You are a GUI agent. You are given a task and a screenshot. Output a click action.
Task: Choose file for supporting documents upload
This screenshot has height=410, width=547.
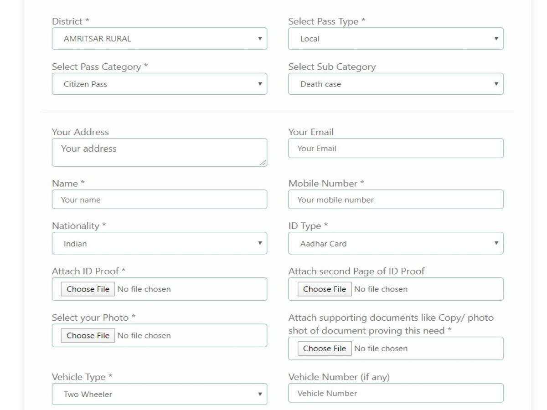click(x=325, y=348)
